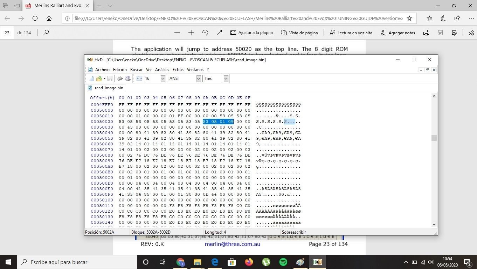This screenshot has width=477, height=269.
Task: Click the New file icon in HxD
Action: point(91,78)
